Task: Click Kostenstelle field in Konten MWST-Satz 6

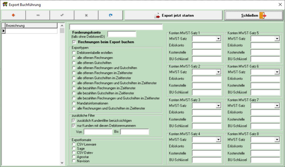Action: pos(265,86)
